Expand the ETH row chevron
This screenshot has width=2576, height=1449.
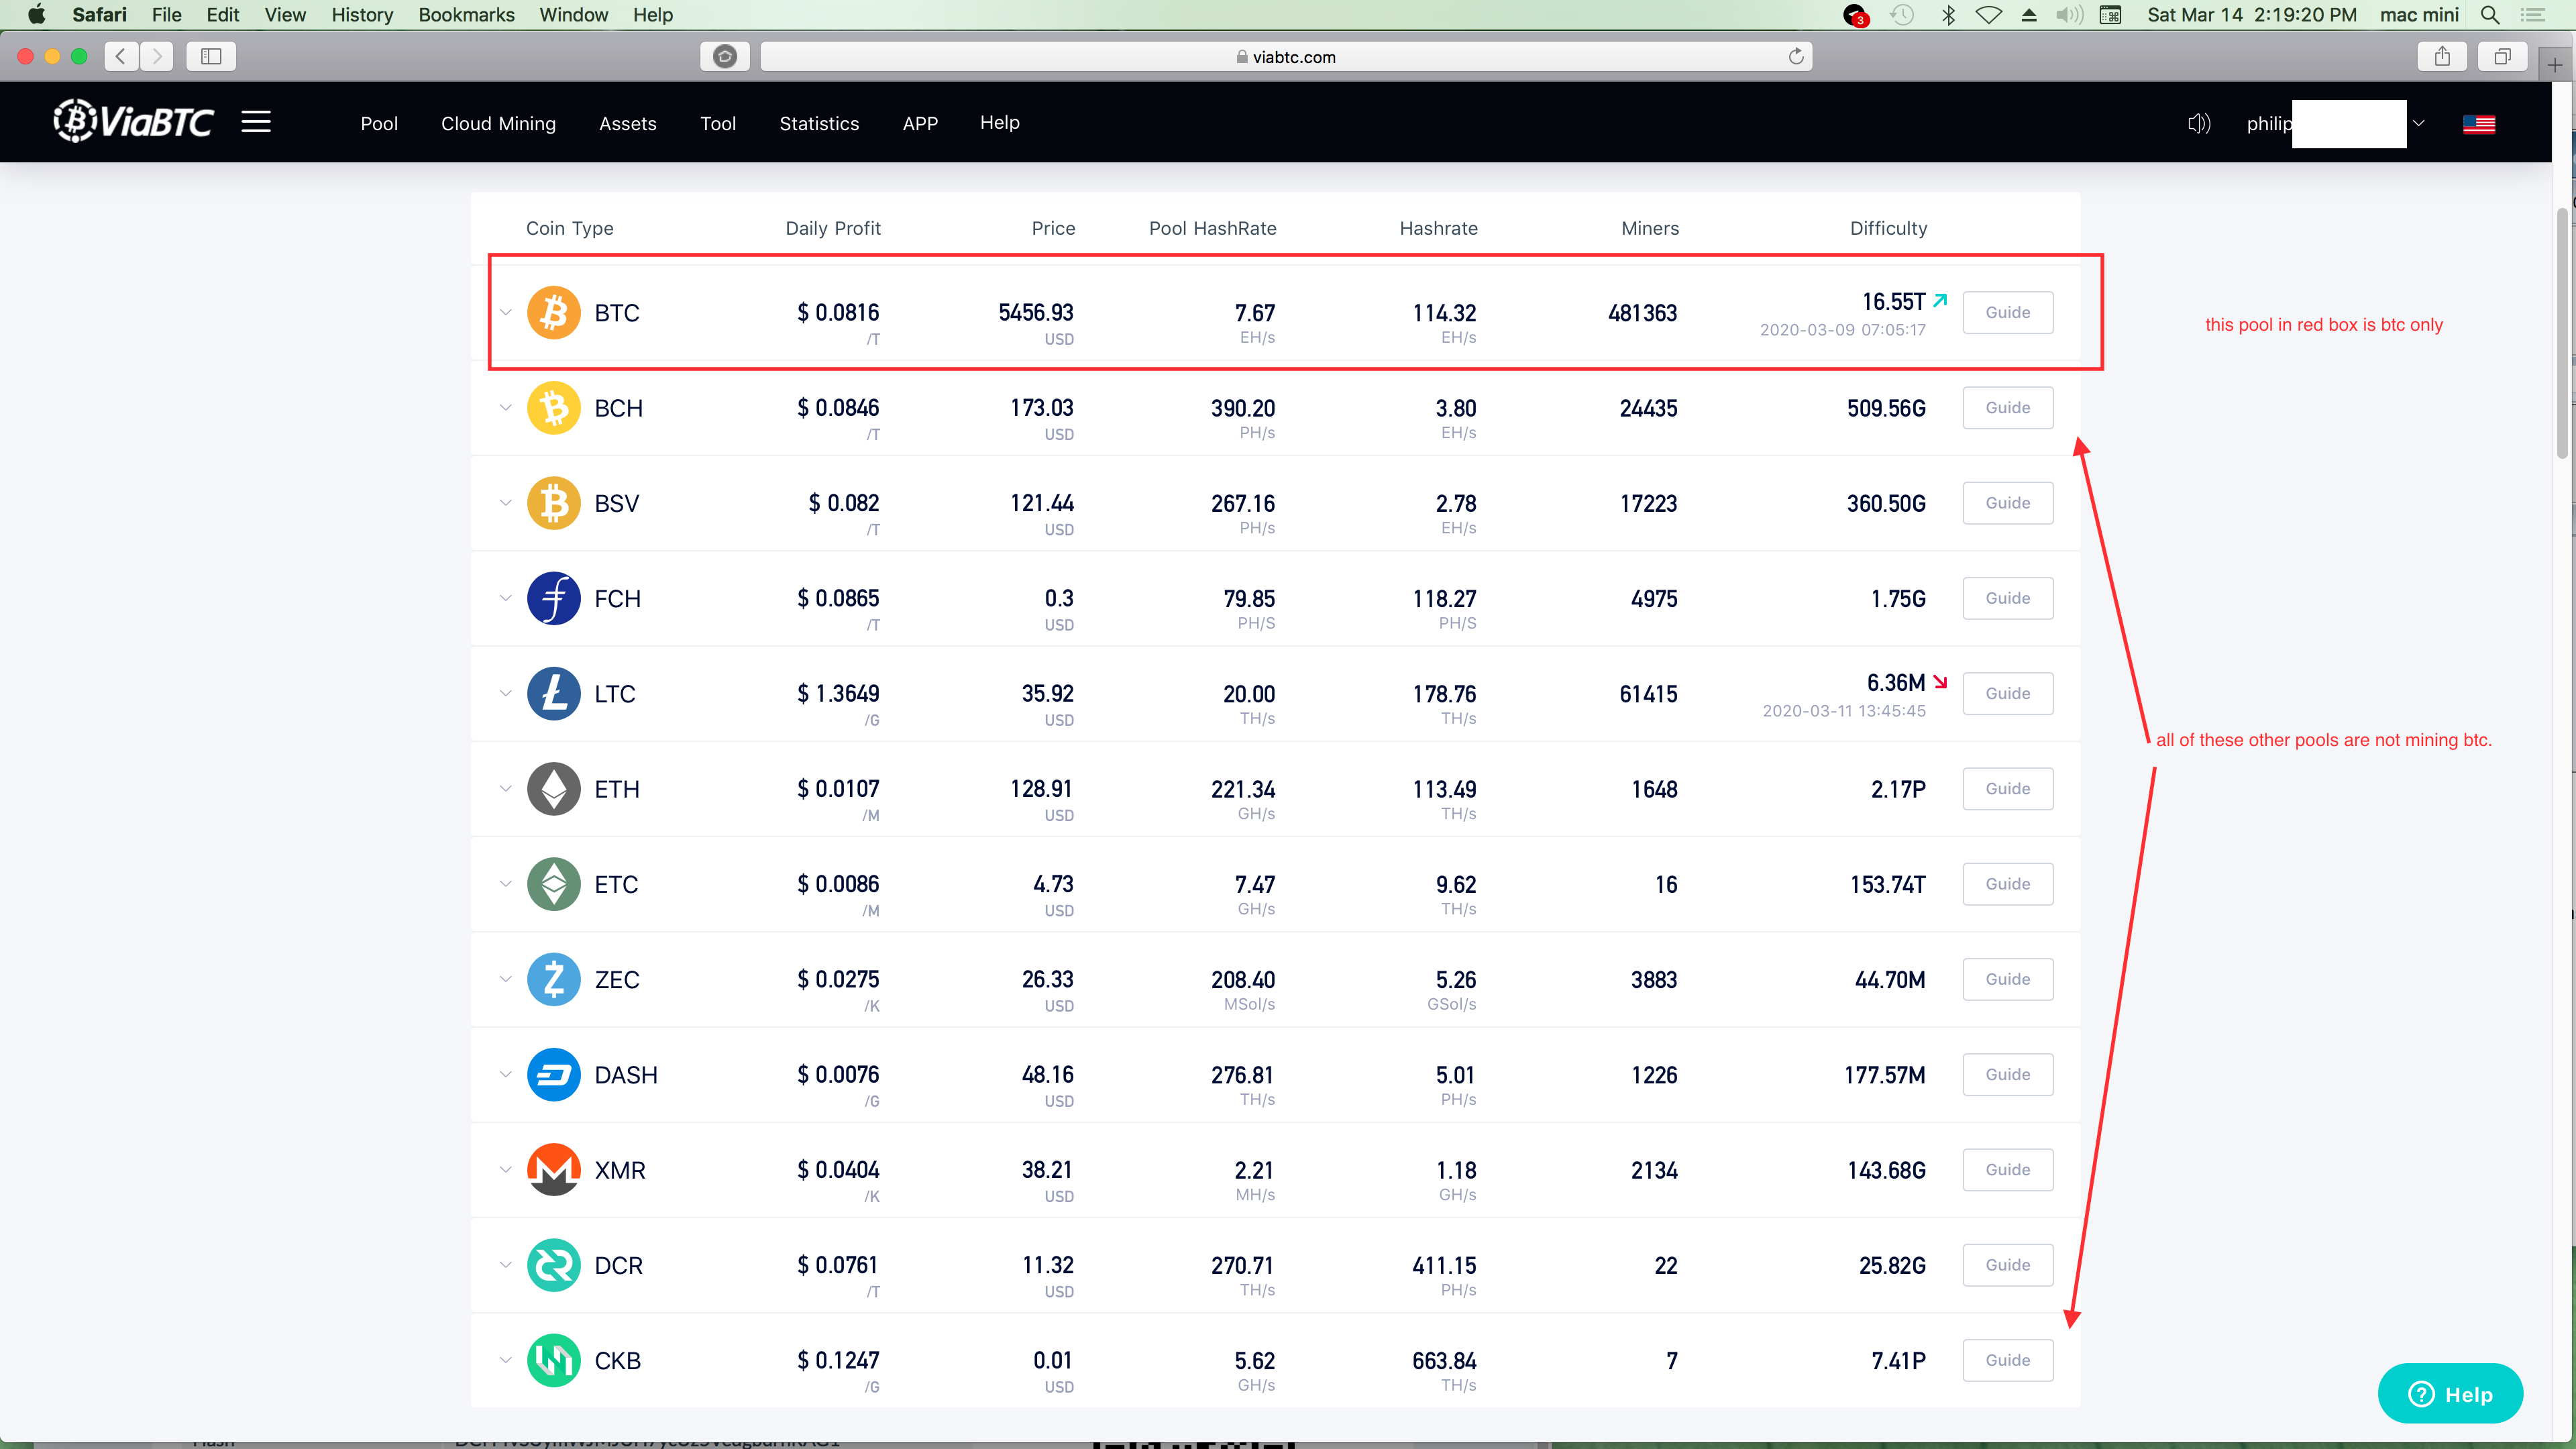coord(506,789)
